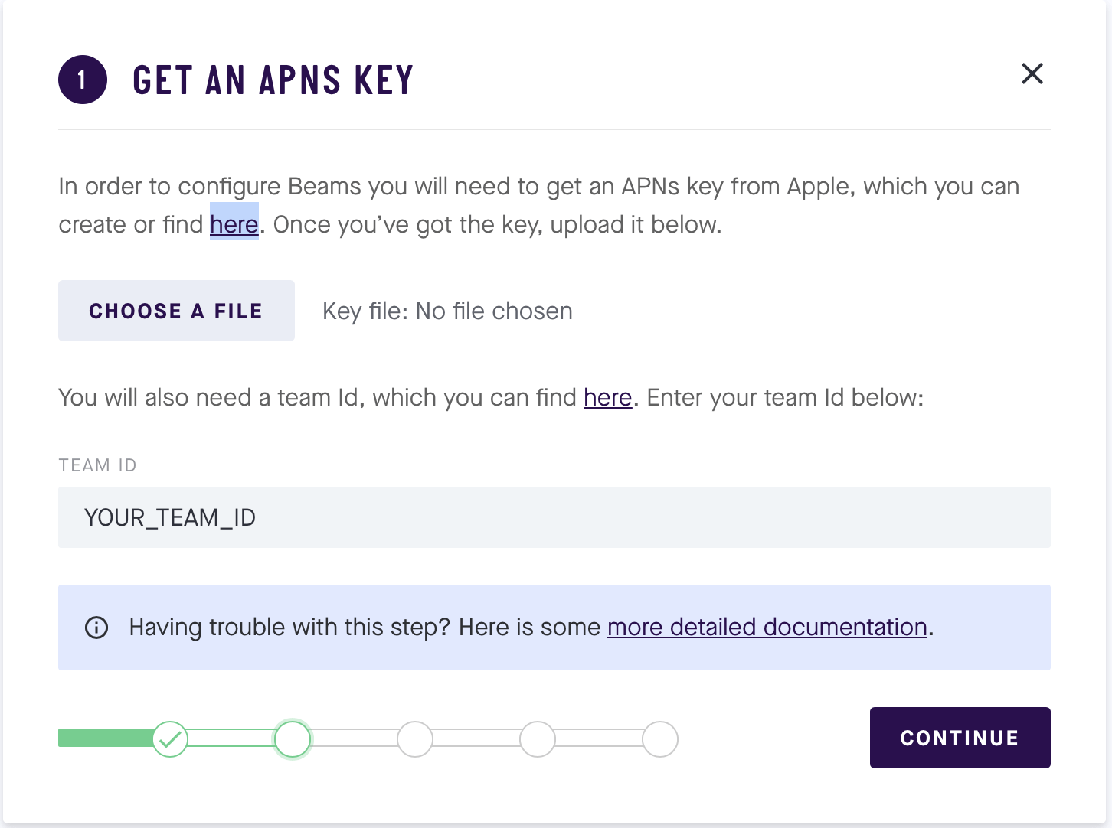Click the "Key file: No file chosen" text
Image resolution: width=1112 pixels, height=828 pixels.
(447, 311)
